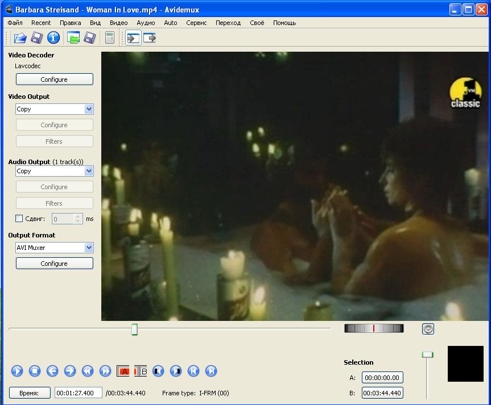Click the jog shuttle wheel control
This screenshot has width=491, height=405.
374,328
